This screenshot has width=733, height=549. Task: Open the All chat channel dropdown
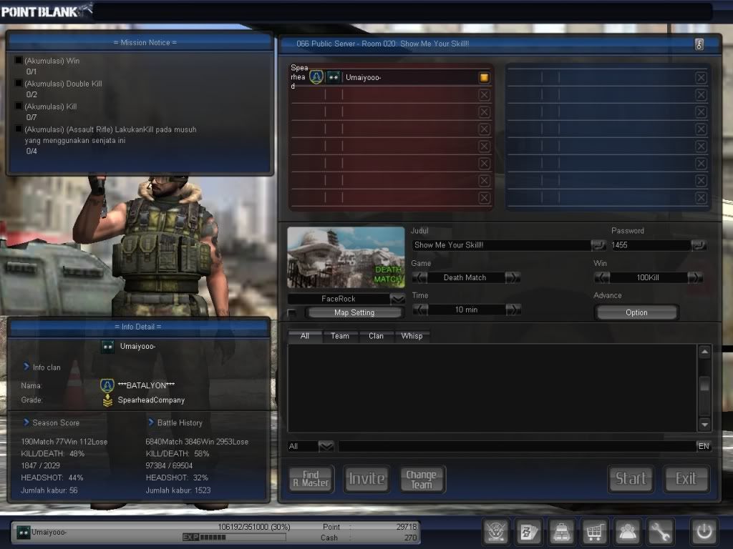326,446
